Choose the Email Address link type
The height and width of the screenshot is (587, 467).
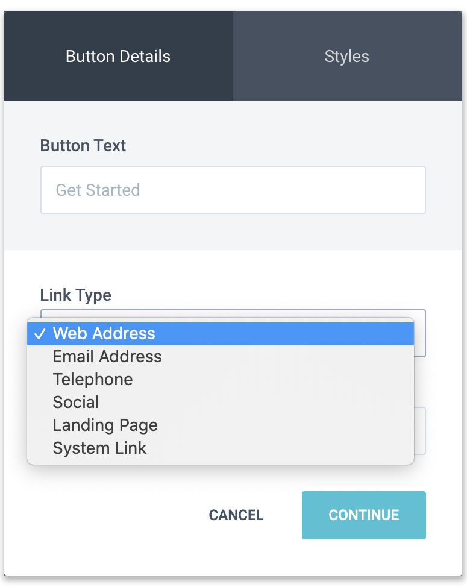point(107,357)
